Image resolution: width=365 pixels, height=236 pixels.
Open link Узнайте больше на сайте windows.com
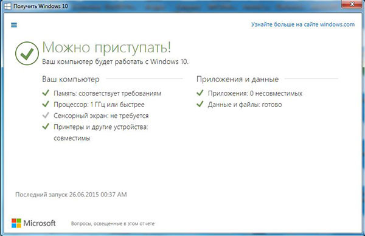coord(303,24)
